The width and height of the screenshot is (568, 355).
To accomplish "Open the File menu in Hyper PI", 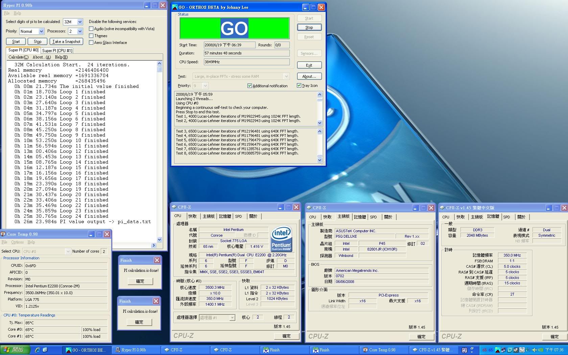I will (7, 13).
